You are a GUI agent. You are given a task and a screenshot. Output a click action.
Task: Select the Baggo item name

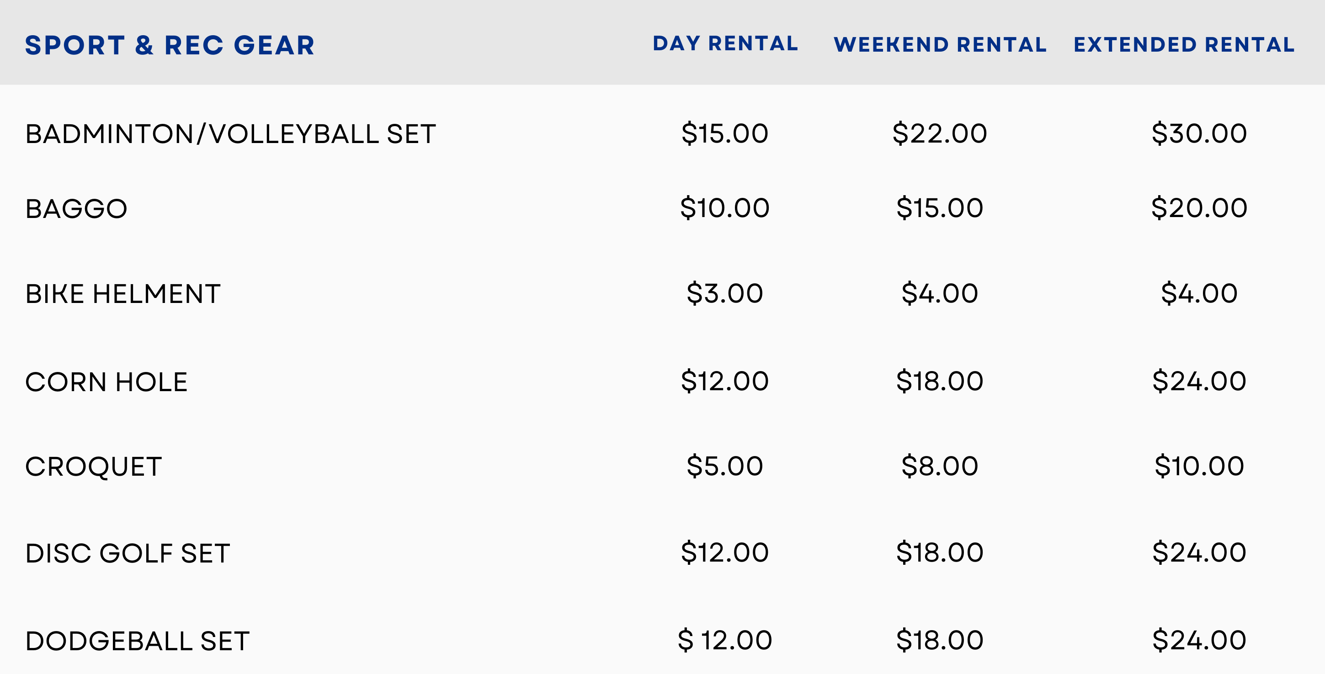click(76, 209)
